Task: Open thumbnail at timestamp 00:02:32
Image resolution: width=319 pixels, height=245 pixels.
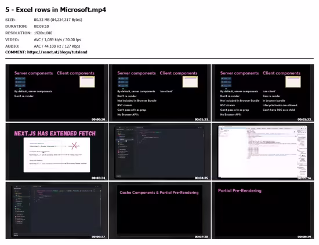Action: tap(263, 93)
